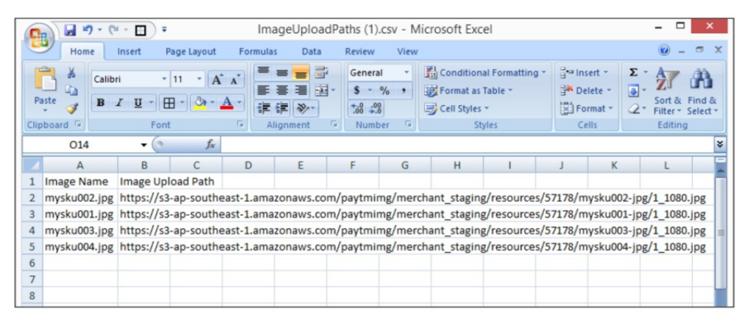Apply the yellow Fill Color
The width and height of the screenshot is (754, 330).
point(200,103)
